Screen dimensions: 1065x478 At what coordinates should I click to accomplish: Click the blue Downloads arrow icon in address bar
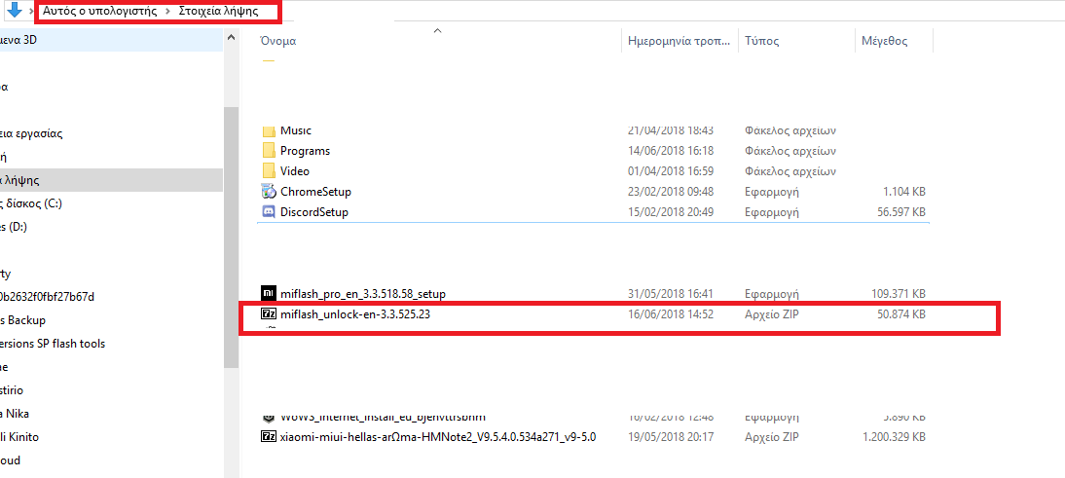[x=14, y=11]
